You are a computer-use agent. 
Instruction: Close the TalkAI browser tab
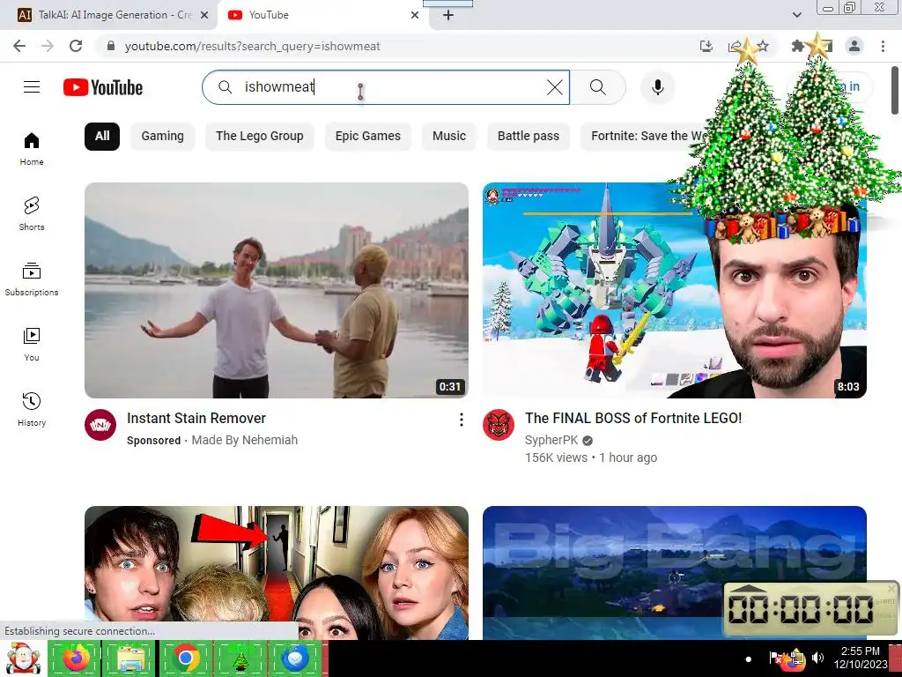coord(203,15)
